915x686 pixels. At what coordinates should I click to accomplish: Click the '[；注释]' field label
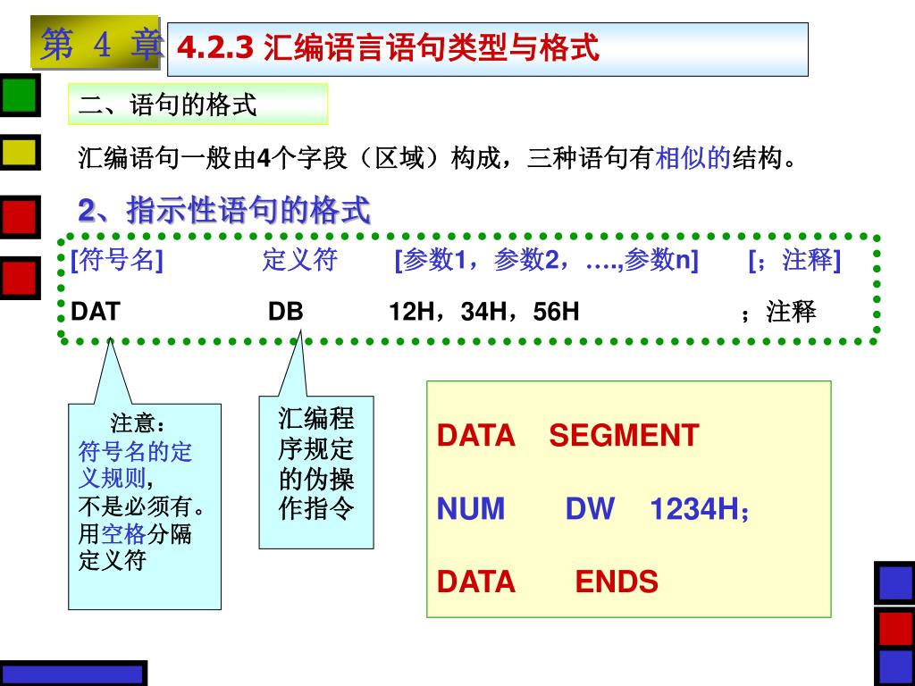point(794,259)
